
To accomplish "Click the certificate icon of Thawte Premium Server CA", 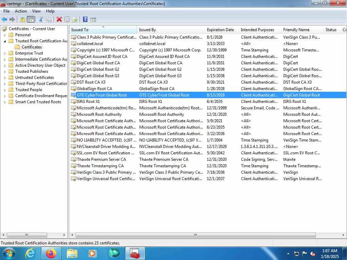I will [x=74, y=159].
